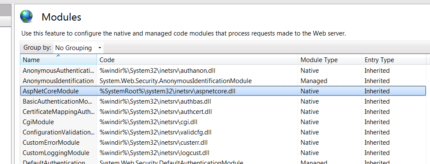Screen dimensions: 430x164
Task: Sort by the Module Type column header
Action: click(330, 60)
